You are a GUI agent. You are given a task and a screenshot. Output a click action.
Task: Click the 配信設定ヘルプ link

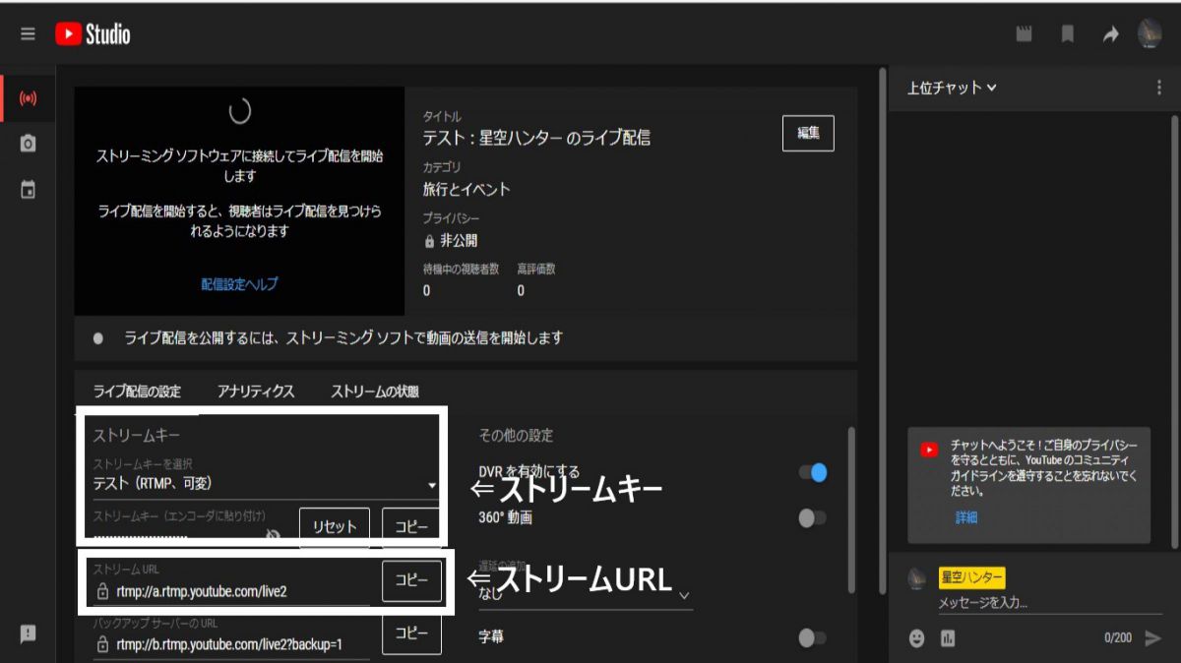pyautogui.click(x=241, y=285)
